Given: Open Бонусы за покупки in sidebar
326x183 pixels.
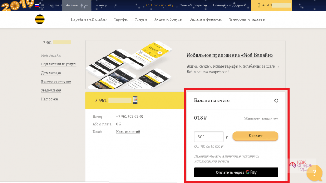Looking at the screenshot, I should tap(56, 82).
